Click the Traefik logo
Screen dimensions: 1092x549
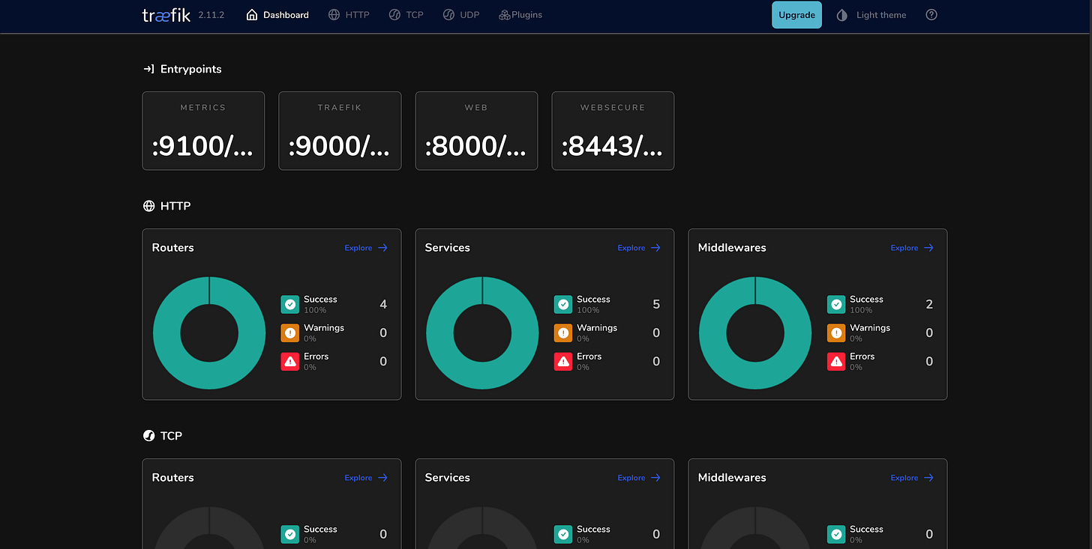(166, 15)
